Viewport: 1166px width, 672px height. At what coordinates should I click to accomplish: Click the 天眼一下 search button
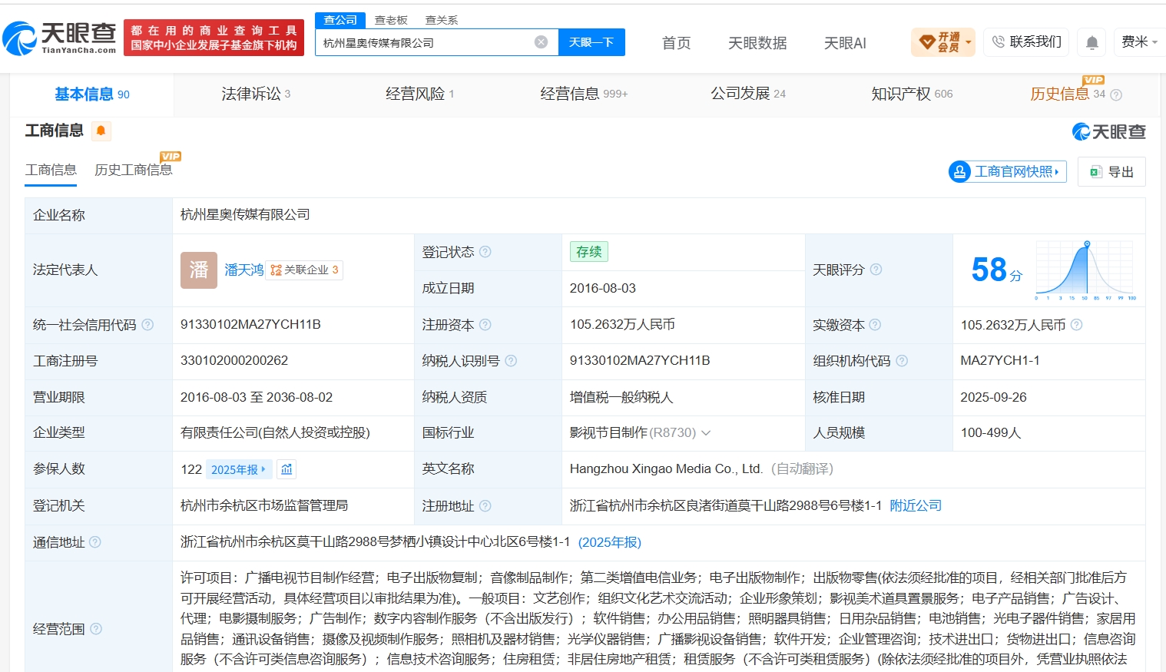click(591, 42)
